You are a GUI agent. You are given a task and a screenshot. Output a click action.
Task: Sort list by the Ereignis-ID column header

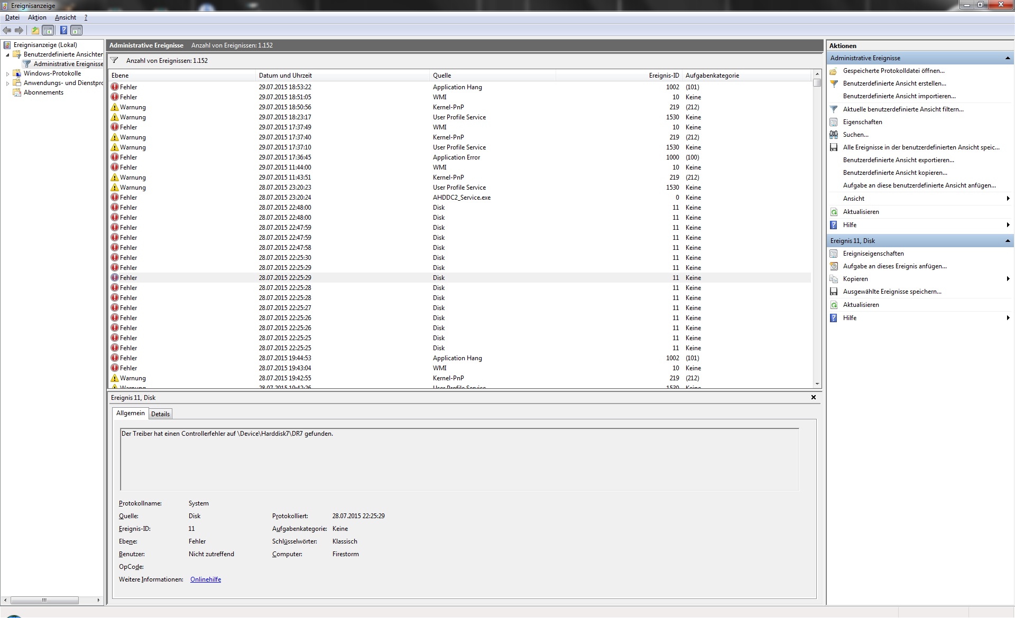pyautogui.click(x=663, y=76)
